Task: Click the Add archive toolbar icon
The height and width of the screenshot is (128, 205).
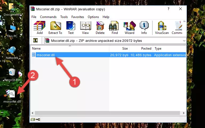Action: coord(39,28)
